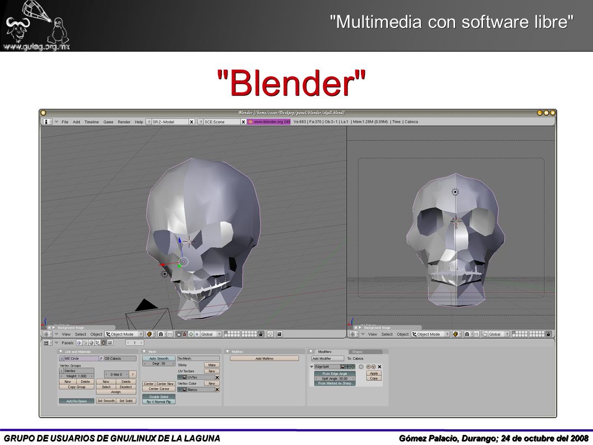Delete the SR:2-Model screen with X
This screenshot has height=445, width=593.
pos(191,122)
